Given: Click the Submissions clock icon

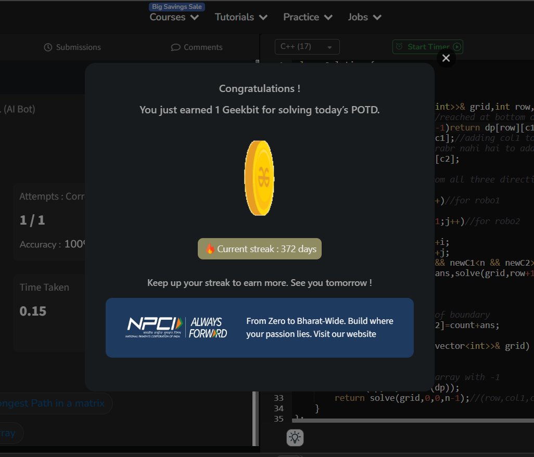Looking at the screenshot, I should tap(48, 47).
